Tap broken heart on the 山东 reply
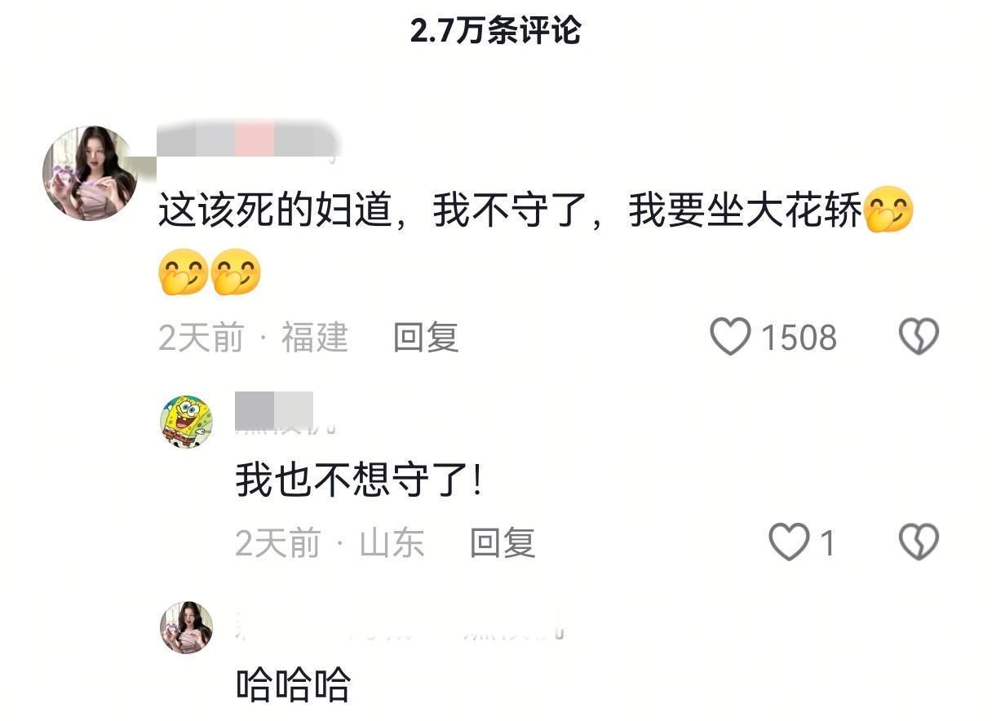The height and width of the screenshot is (721, 992). [919, 542]
